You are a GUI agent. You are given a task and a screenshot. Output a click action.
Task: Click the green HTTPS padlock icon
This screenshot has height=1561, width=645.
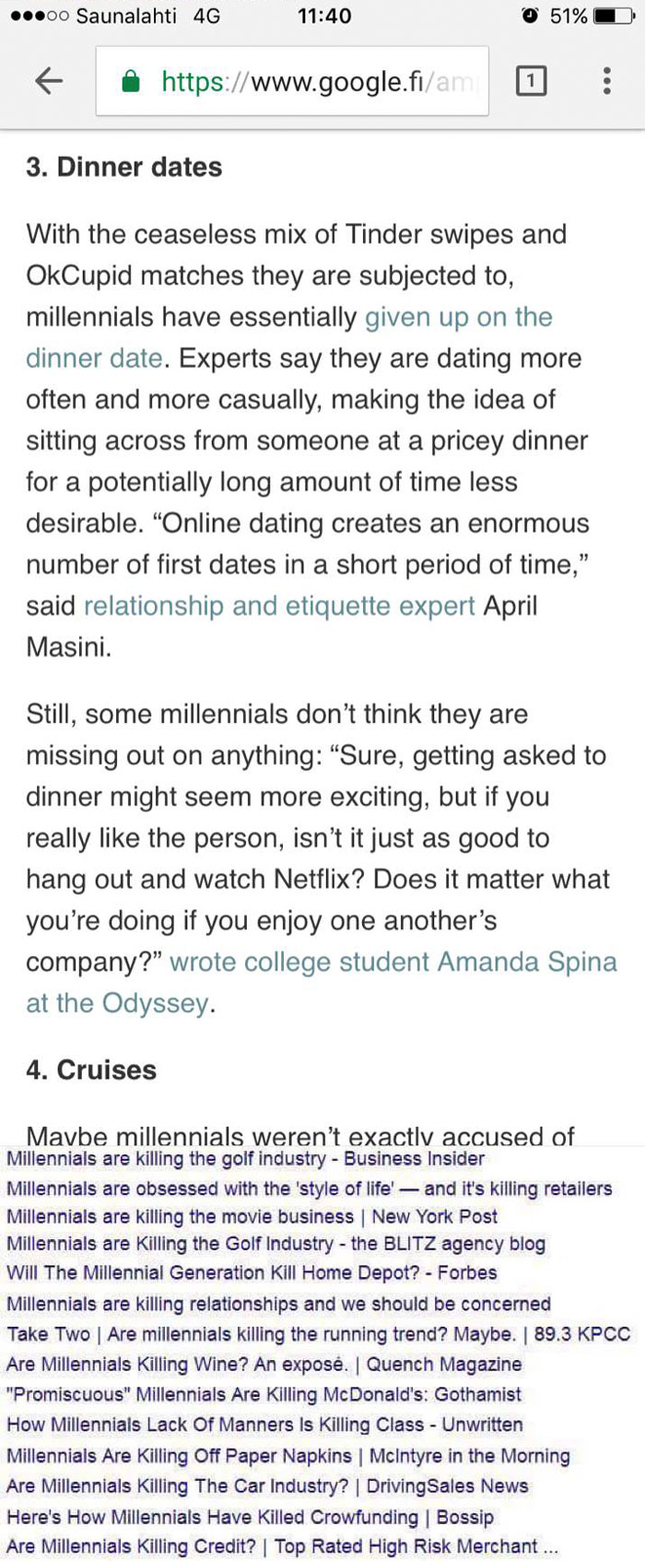(x=133, y=81)
